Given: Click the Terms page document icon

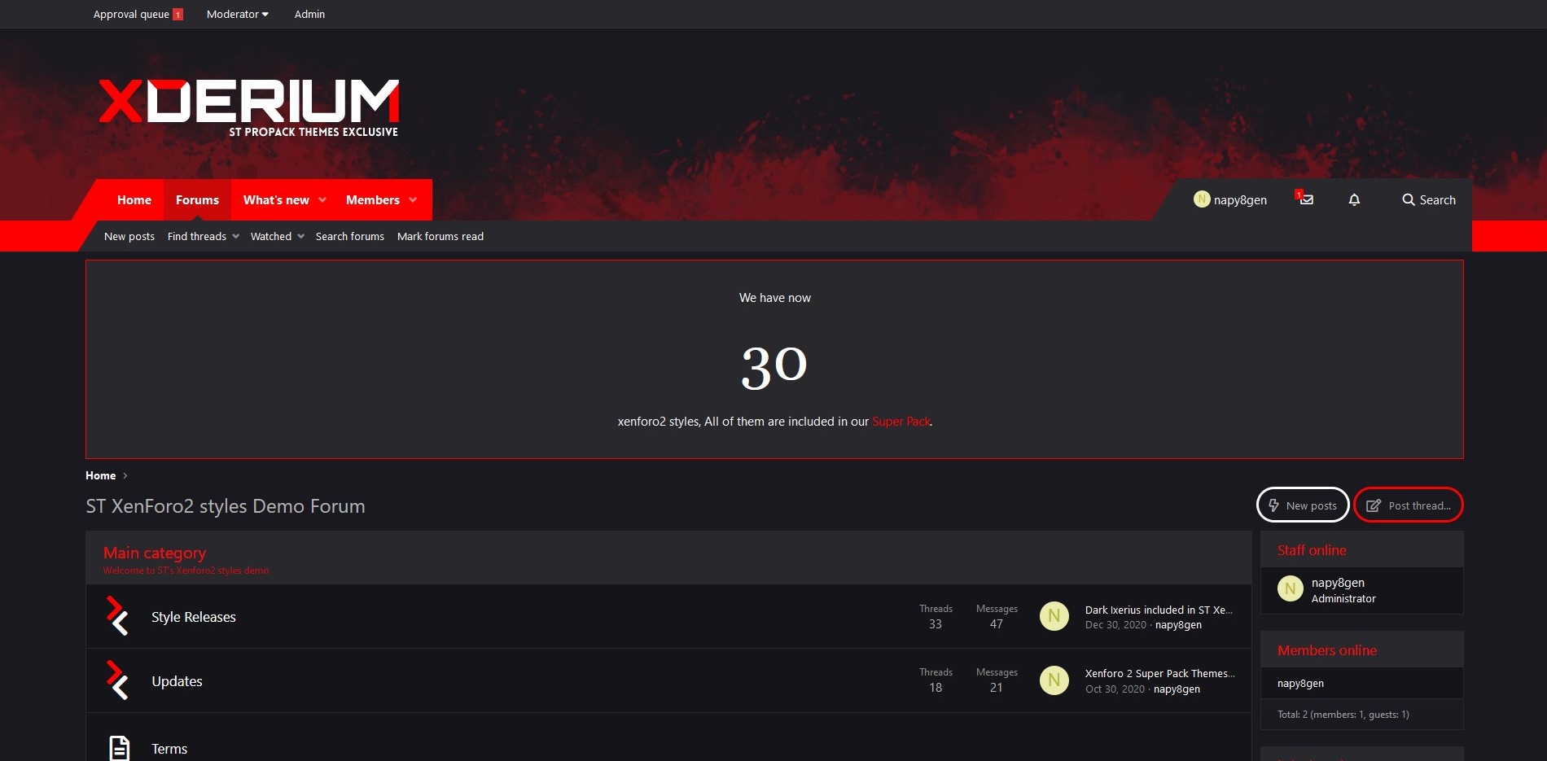Looking at the screenshot, I should point(119,748).
